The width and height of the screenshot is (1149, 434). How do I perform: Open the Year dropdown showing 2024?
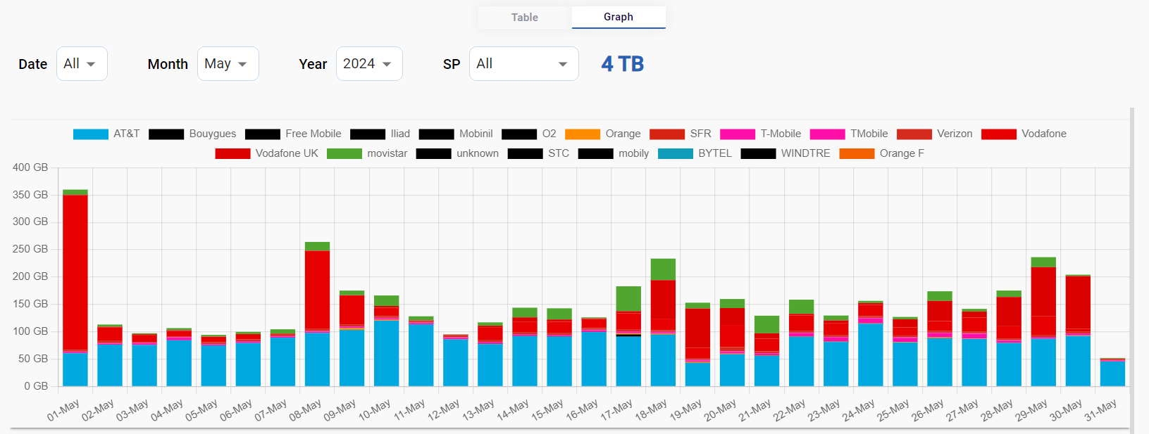pyautogui.click(x=368, y=64)
